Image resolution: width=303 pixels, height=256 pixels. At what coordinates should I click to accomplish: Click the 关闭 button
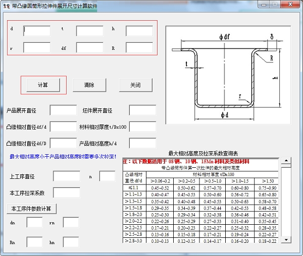[x=135, y=85]
